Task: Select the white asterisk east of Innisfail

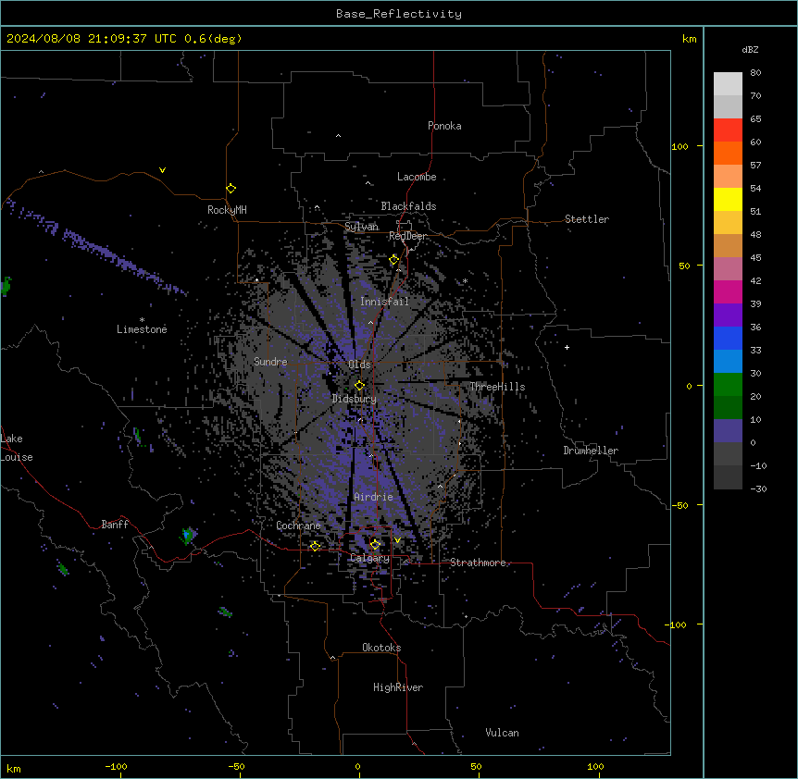Action: pyautogui.click(x=465, y=280)
